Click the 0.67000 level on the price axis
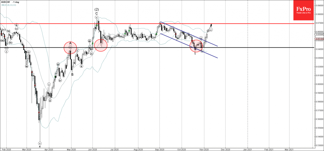 pos(319,23)
